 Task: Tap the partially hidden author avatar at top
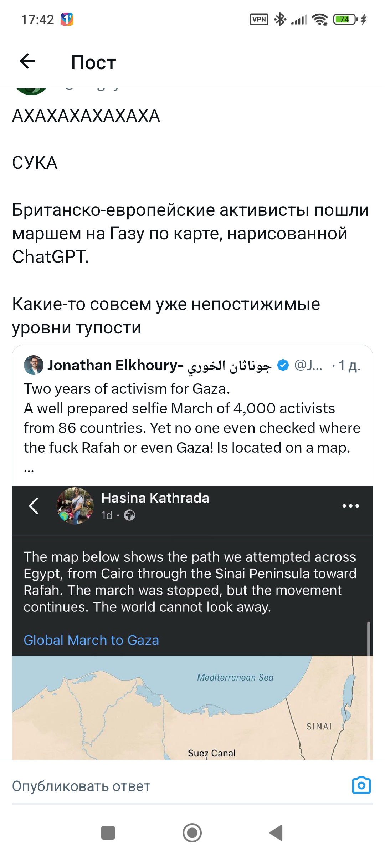click(31, 91)
